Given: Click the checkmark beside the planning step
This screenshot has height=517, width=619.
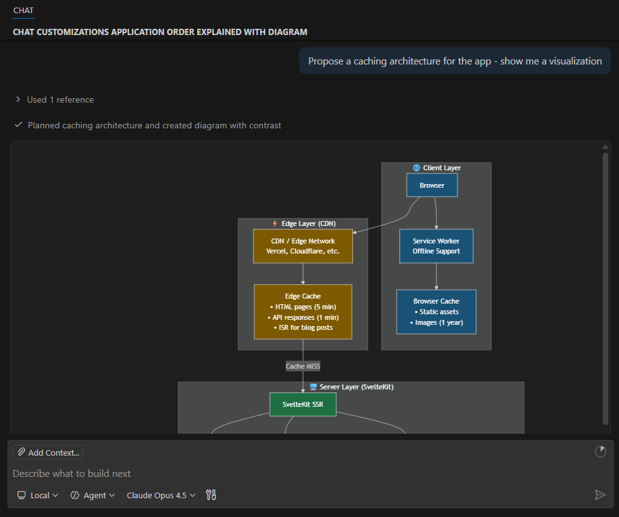Looking at the screenshot, I should click(x=19, y=125).
